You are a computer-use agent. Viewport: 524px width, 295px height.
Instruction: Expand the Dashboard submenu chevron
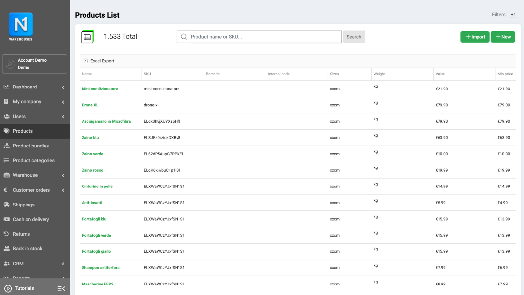pyautogui.click(x=63, y=87)
